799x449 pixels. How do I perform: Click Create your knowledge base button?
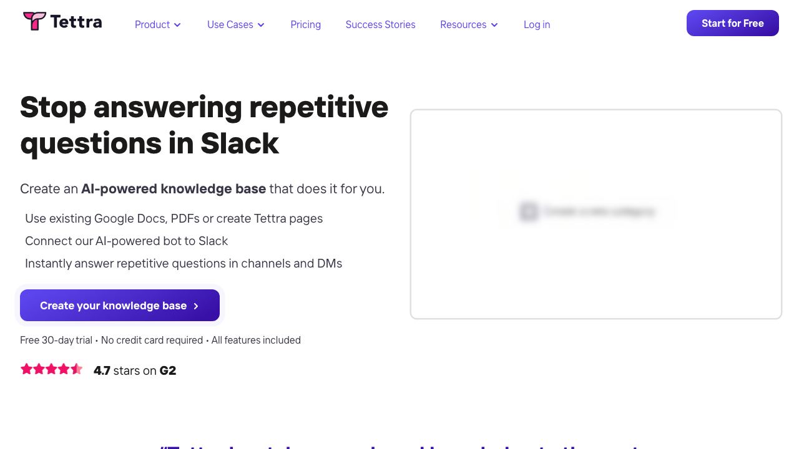coord(120,306)
